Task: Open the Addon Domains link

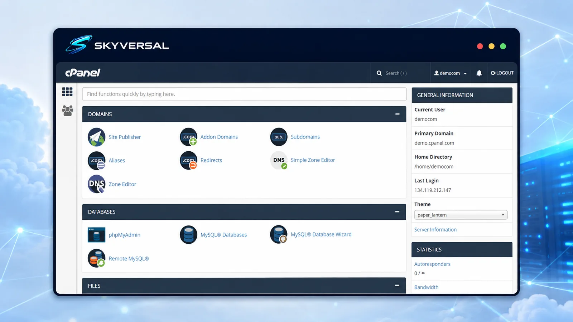Action: (219, 137)
